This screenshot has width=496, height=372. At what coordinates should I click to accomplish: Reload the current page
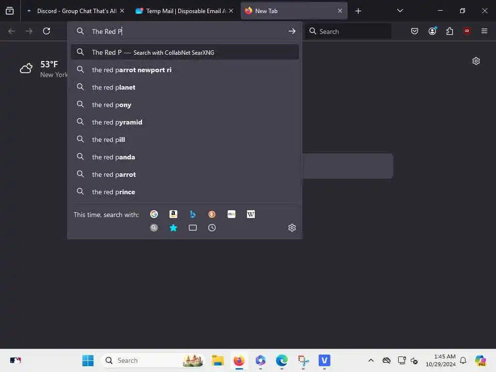(46, 31)
